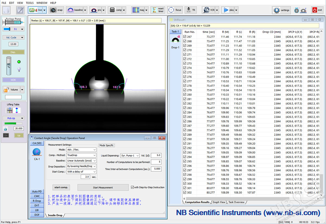This screenshot has width=326, height=224.
Task: Click the focus crosshair icon
Action: click(x=171, y=10)
